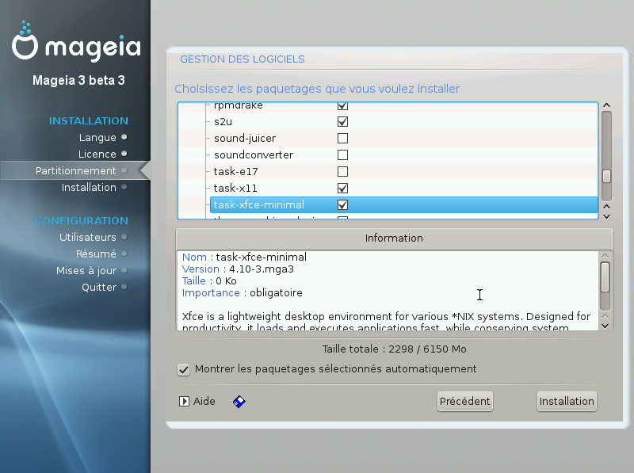Click the Information panel scrollbar thumb
Screen dimensions: 634x473
tap(605, 277)
